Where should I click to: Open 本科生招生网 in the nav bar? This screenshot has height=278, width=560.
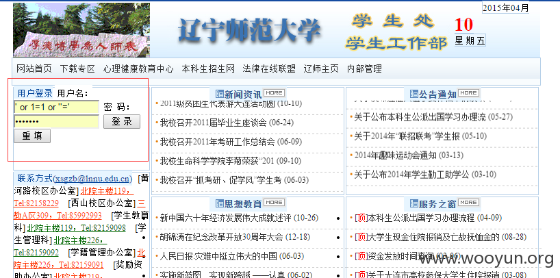pyautogui.click(x=208, y=68)
